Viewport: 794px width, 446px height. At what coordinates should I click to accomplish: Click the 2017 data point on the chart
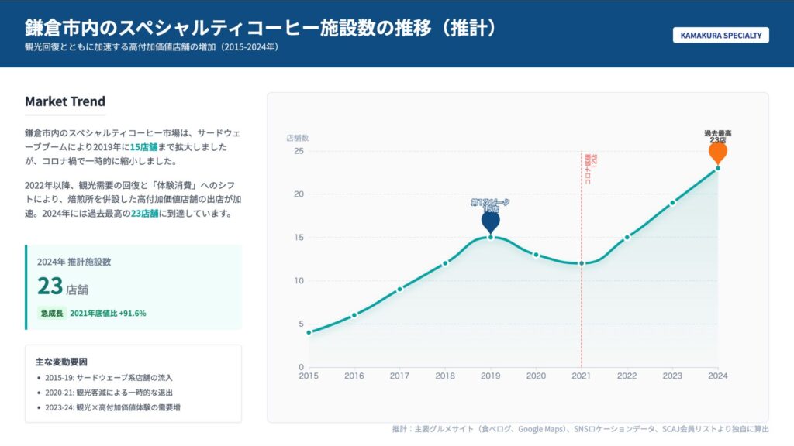pos(399,289)
